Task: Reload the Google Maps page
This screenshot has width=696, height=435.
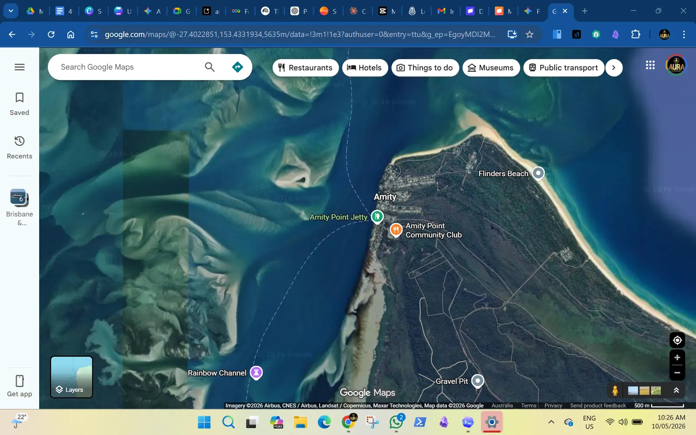Action: (51, 34)
